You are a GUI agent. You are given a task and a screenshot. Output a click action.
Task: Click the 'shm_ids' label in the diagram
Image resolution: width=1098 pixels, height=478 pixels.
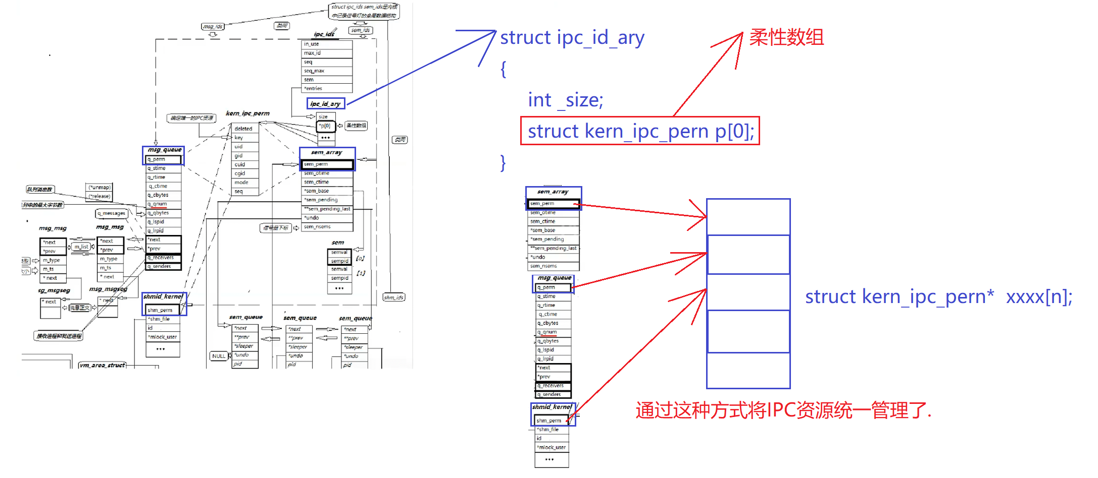pyautogui.click(x=394, y=297)
